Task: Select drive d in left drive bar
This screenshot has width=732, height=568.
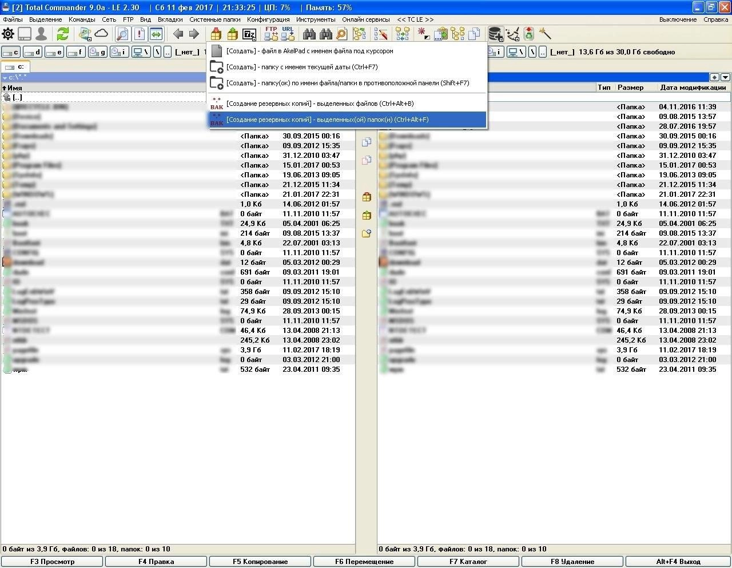Action: point(33,52)
